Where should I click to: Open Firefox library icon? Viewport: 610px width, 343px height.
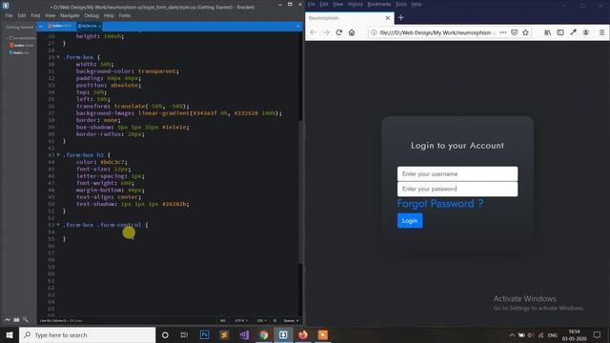547,32
